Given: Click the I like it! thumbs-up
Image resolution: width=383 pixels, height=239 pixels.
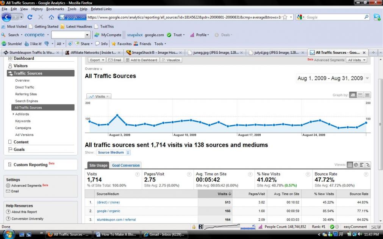Looking at the screenshot, I should pyautogui.click(x=33, y=43).
